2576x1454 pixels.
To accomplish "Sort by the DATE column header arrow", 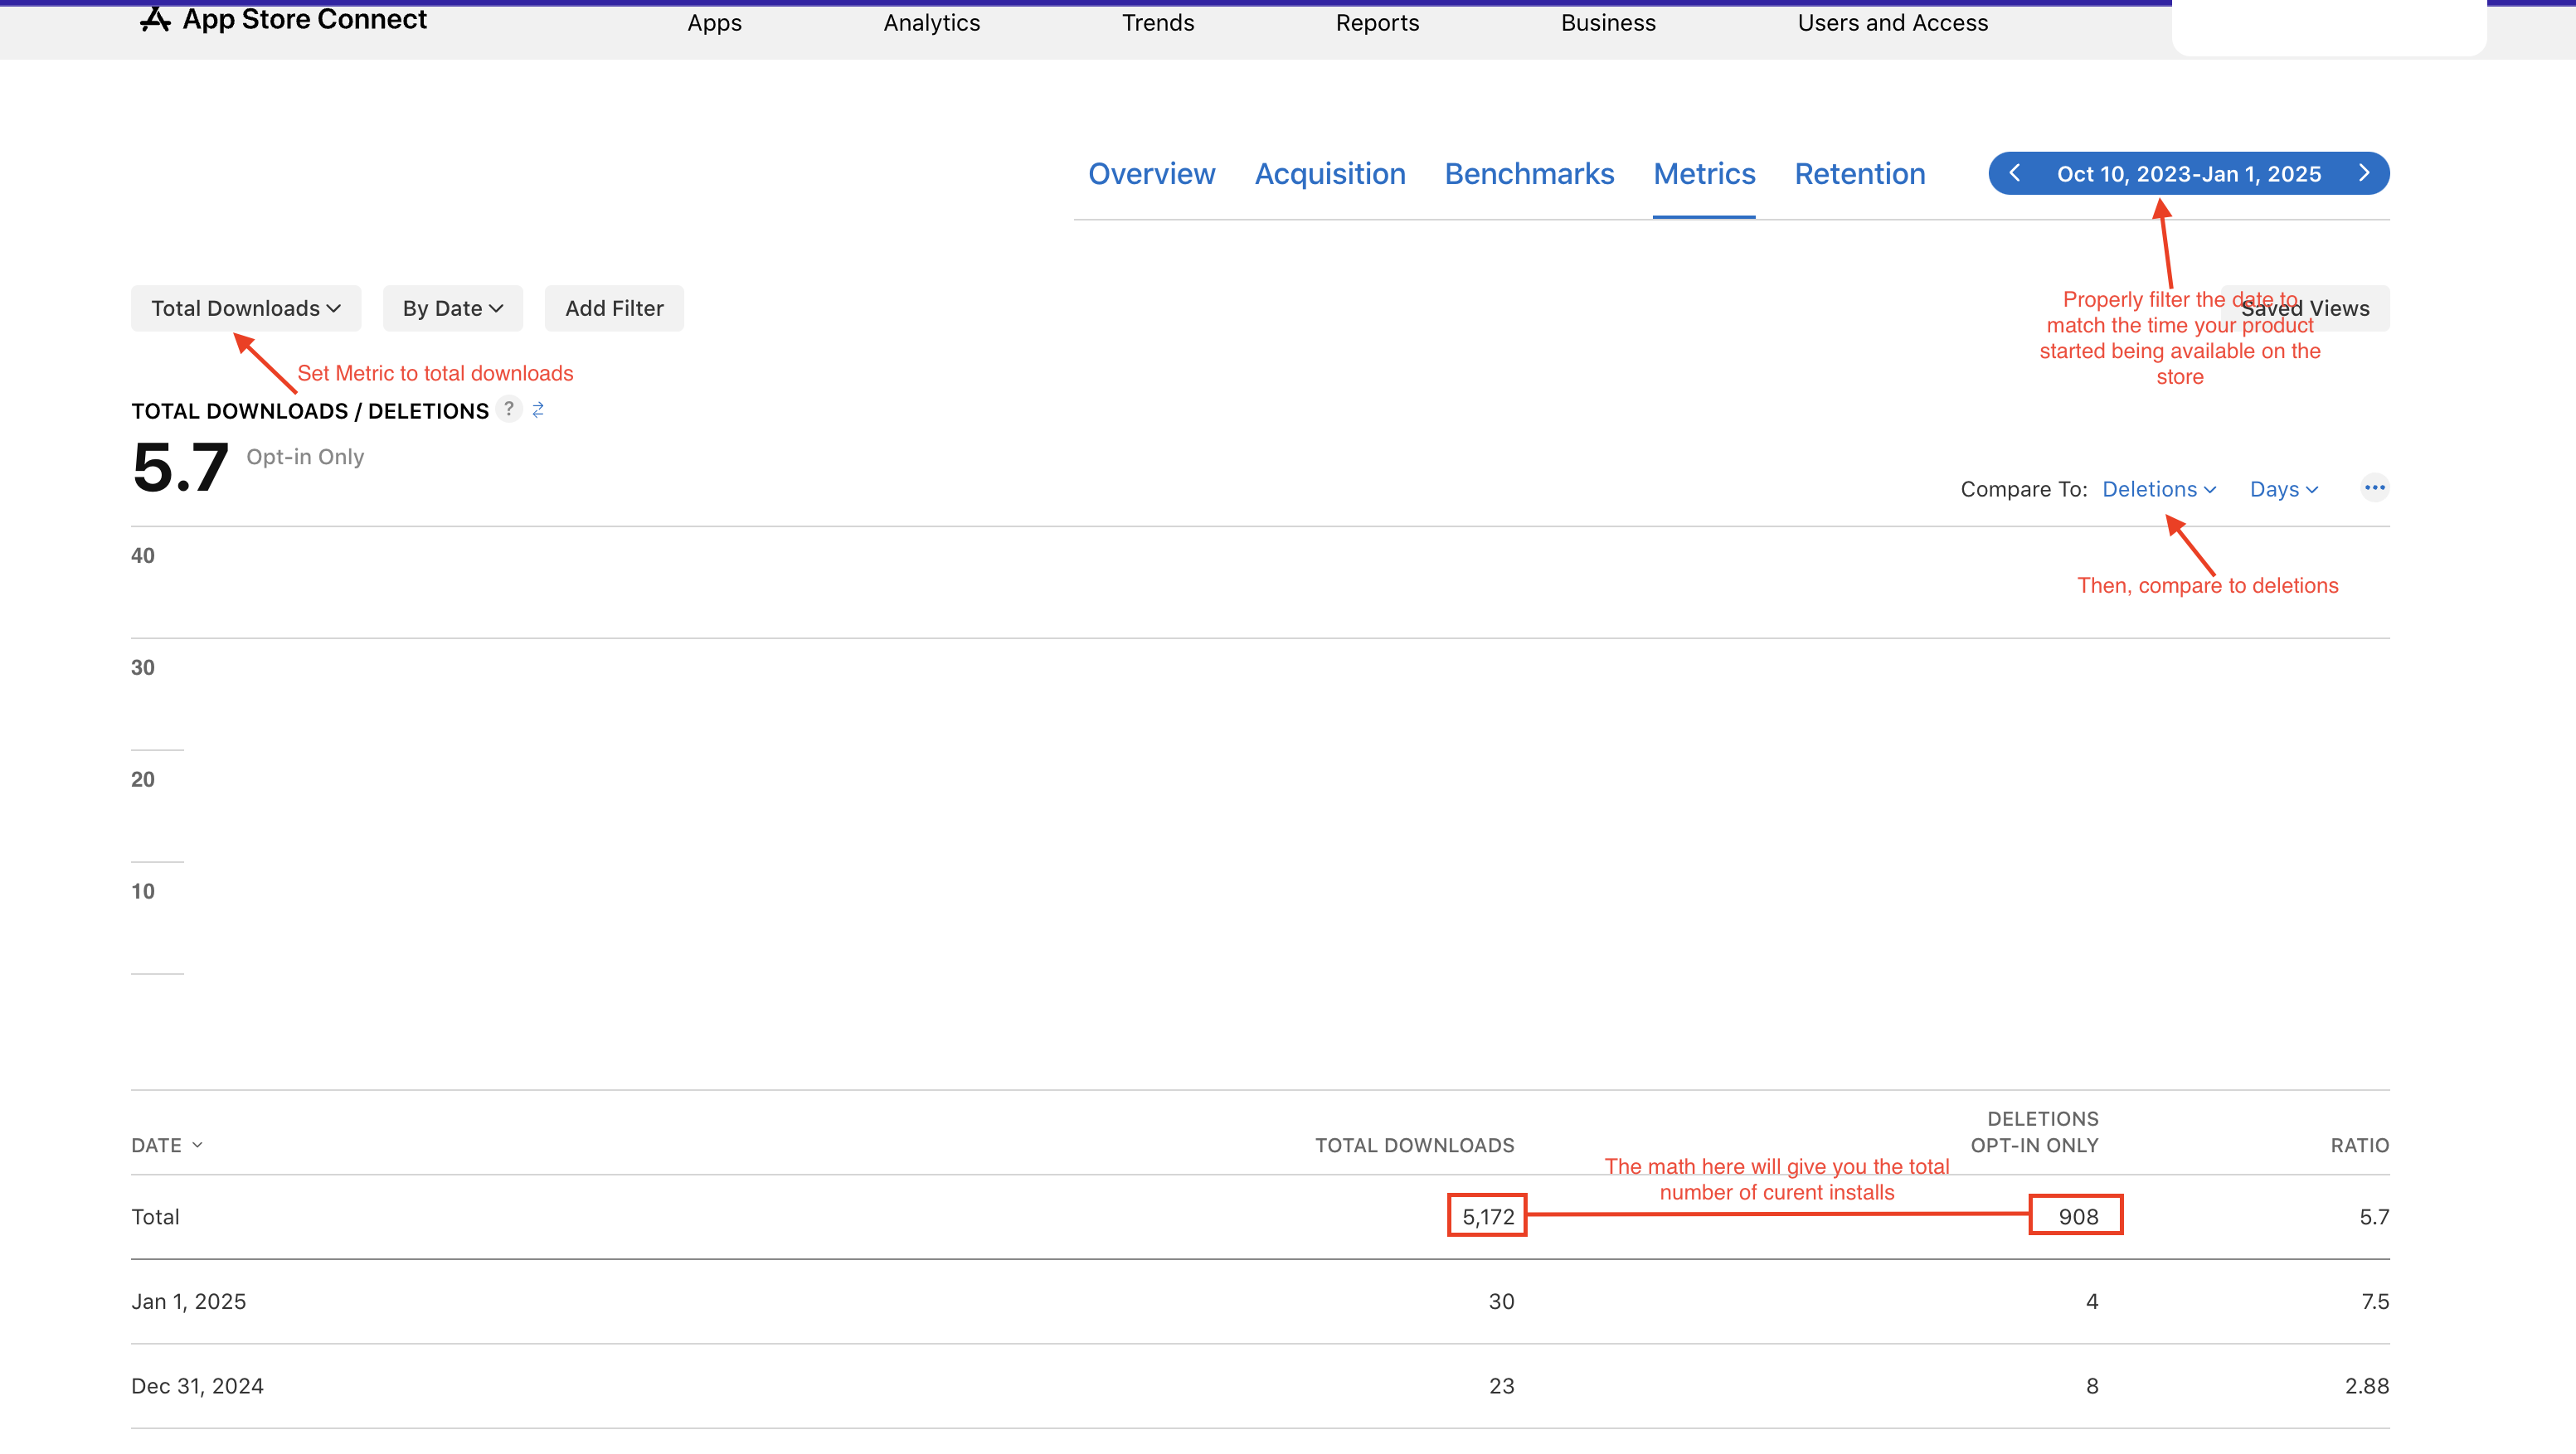I will point(197,1146).
